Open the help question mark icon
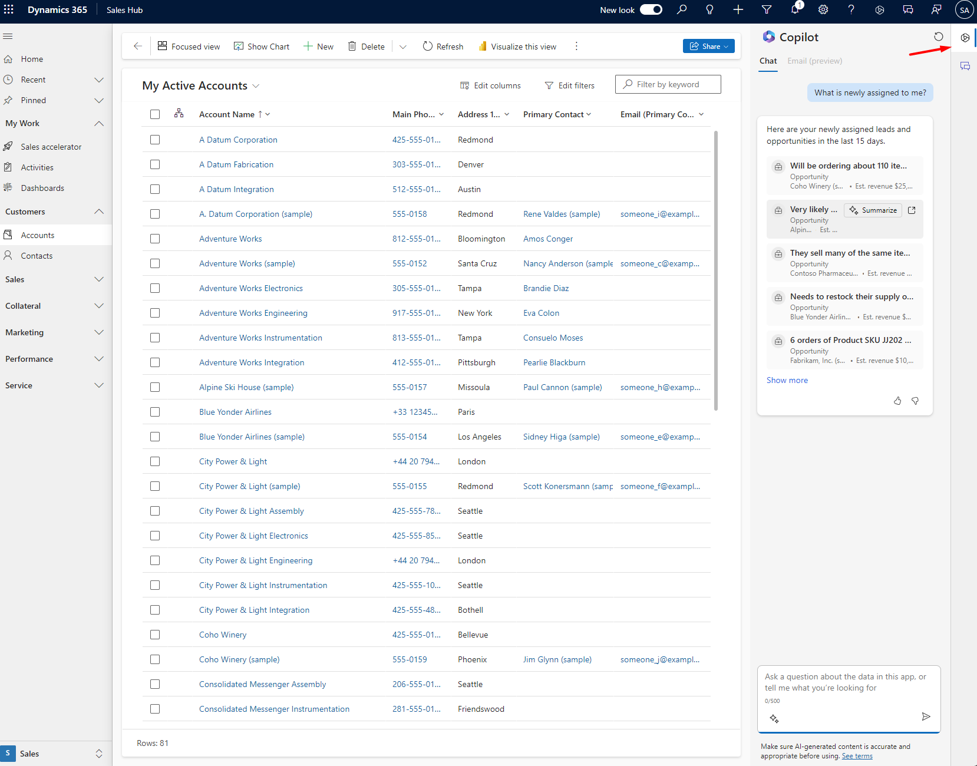Viewport: 977px width, 766px height. pyautogui.click(x=851, y=9)
